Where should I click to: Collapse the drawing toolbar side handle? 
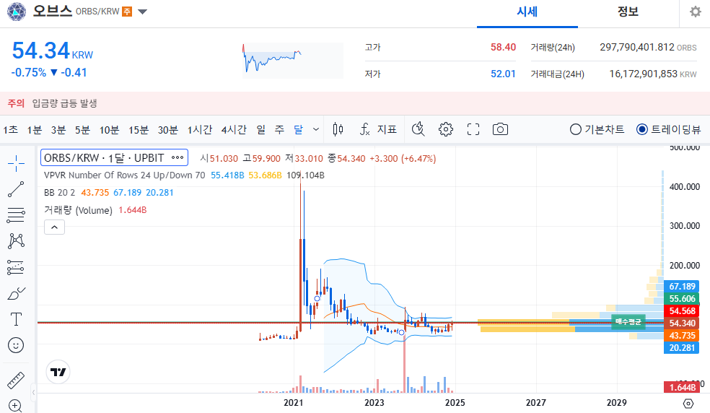[x=33, y=393]
